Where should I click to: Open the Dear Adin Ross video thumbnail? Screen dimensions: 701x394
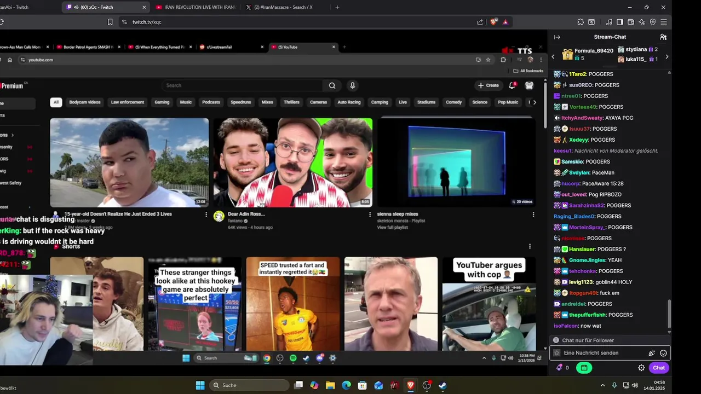point(293,163)
